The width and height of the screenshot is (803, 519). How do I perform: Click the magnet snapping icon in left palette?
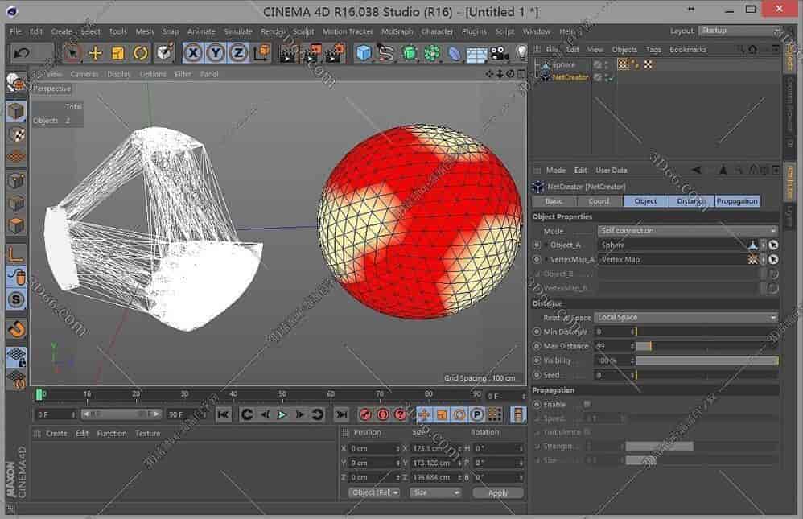tap(14, 330)
